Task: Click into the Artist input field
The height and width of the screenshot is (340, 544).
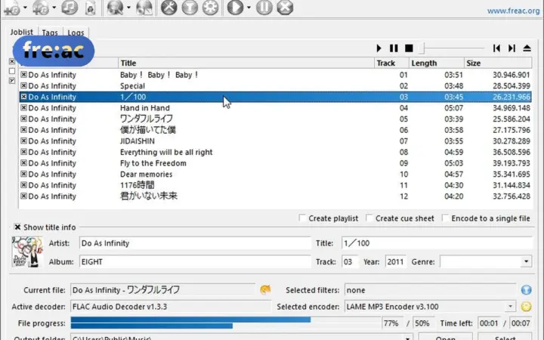Action: click(x=195, y=243)
